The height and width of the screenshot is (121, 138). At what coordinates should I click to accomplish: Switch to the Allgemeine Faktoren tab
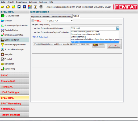point(40,16)
